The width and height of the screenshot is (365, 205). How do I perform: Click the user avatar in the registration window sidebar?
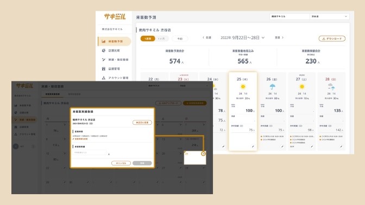pyautogui.click(x=16, y=146)
